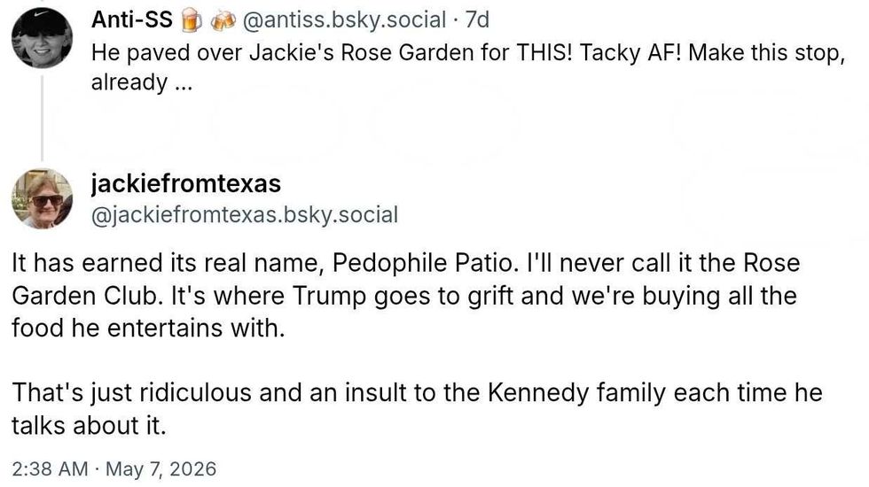The width and height of the screenshot is (869, 487).
Task: Click the clinking beer mugs emoji
Action: [x=223, y=20]
